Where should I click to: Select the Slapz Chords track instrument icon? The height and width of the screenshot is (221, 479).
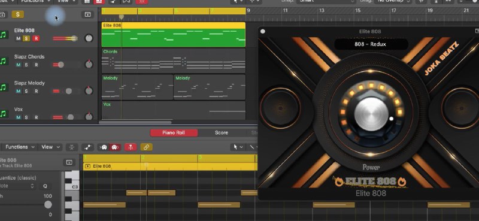(x=4, y=61)
